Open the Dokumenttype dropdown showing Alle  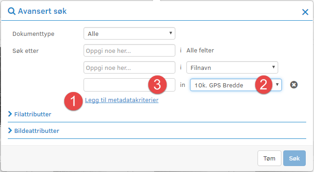click(129, 34)
